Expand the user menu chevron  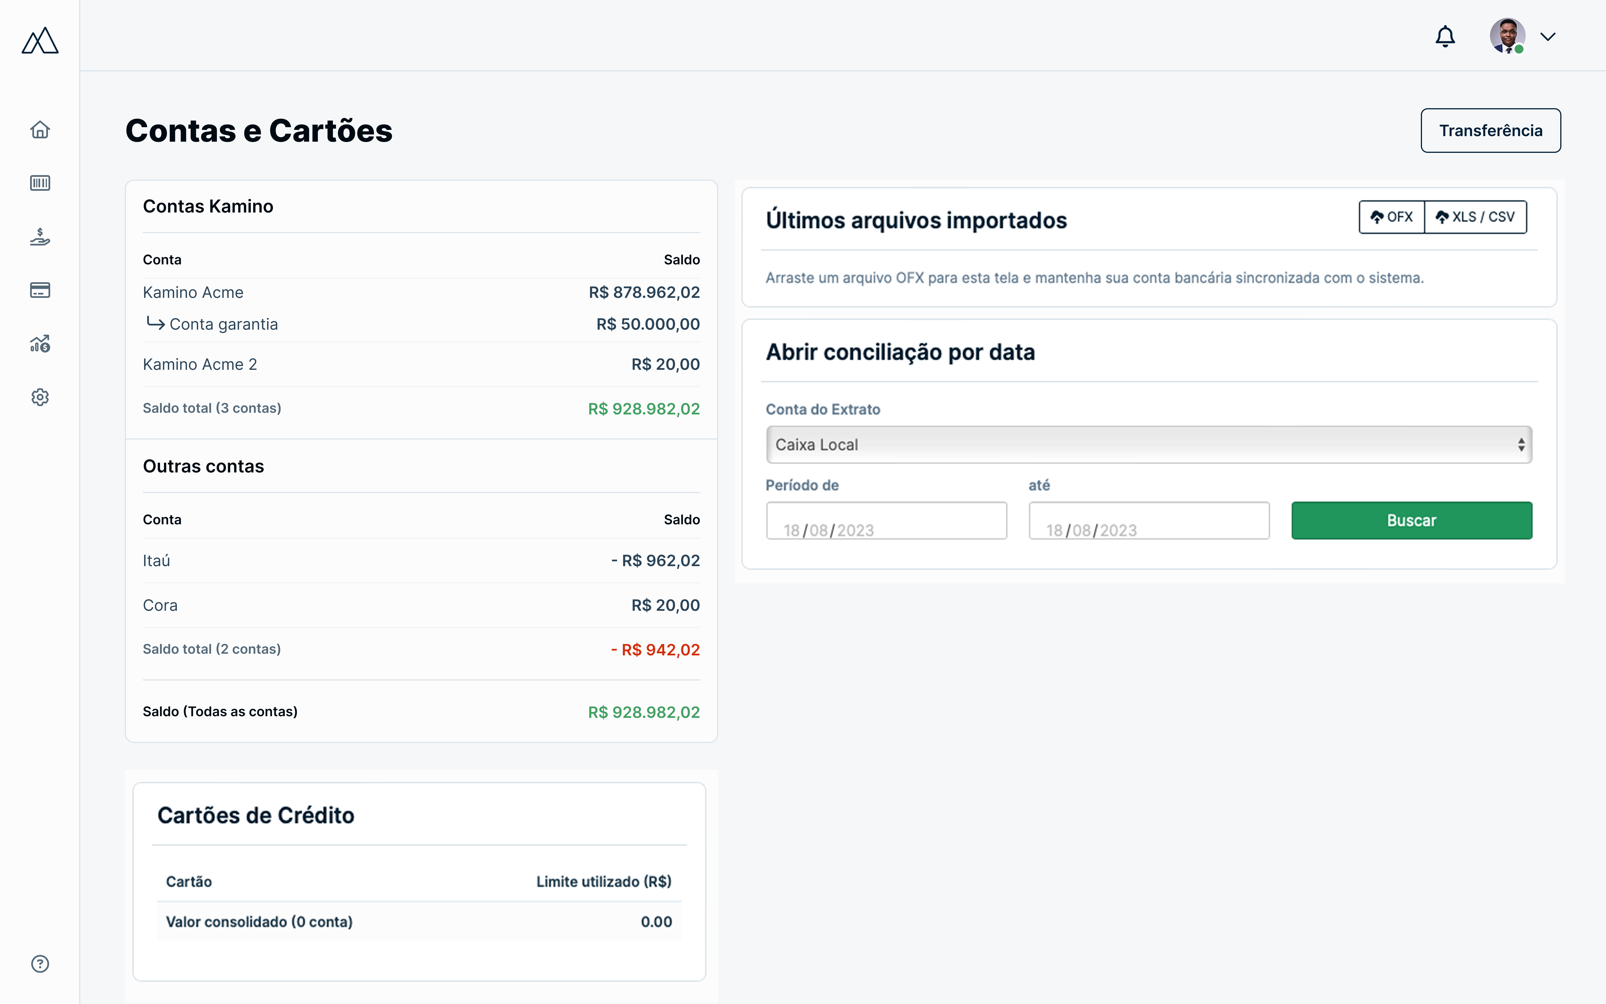pyautogui.click(x=1548, y=37)
